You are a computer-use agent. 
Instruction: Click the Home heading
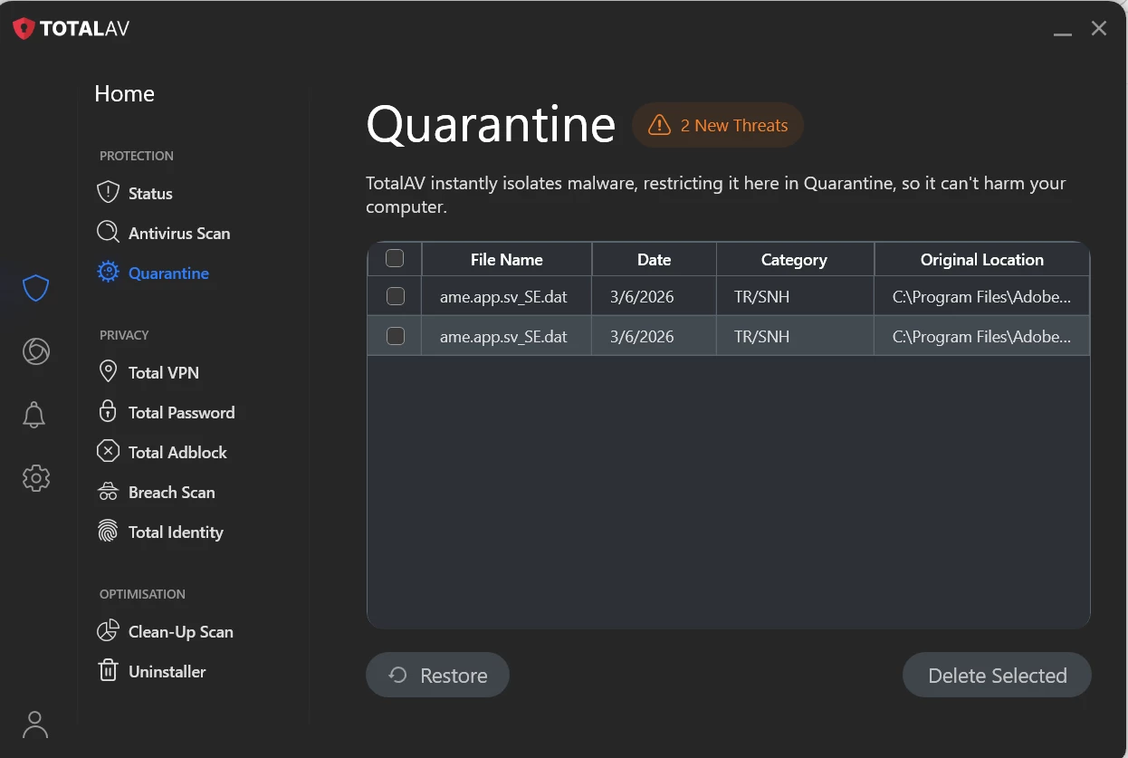(x=124, y=93)
